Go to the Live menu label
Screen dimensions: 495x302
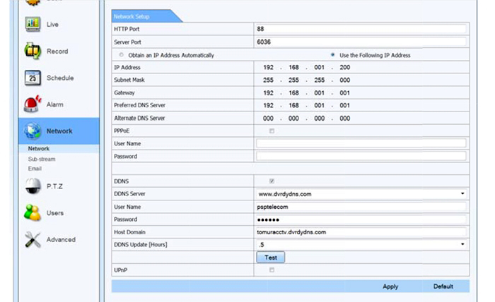coord(52,25)
